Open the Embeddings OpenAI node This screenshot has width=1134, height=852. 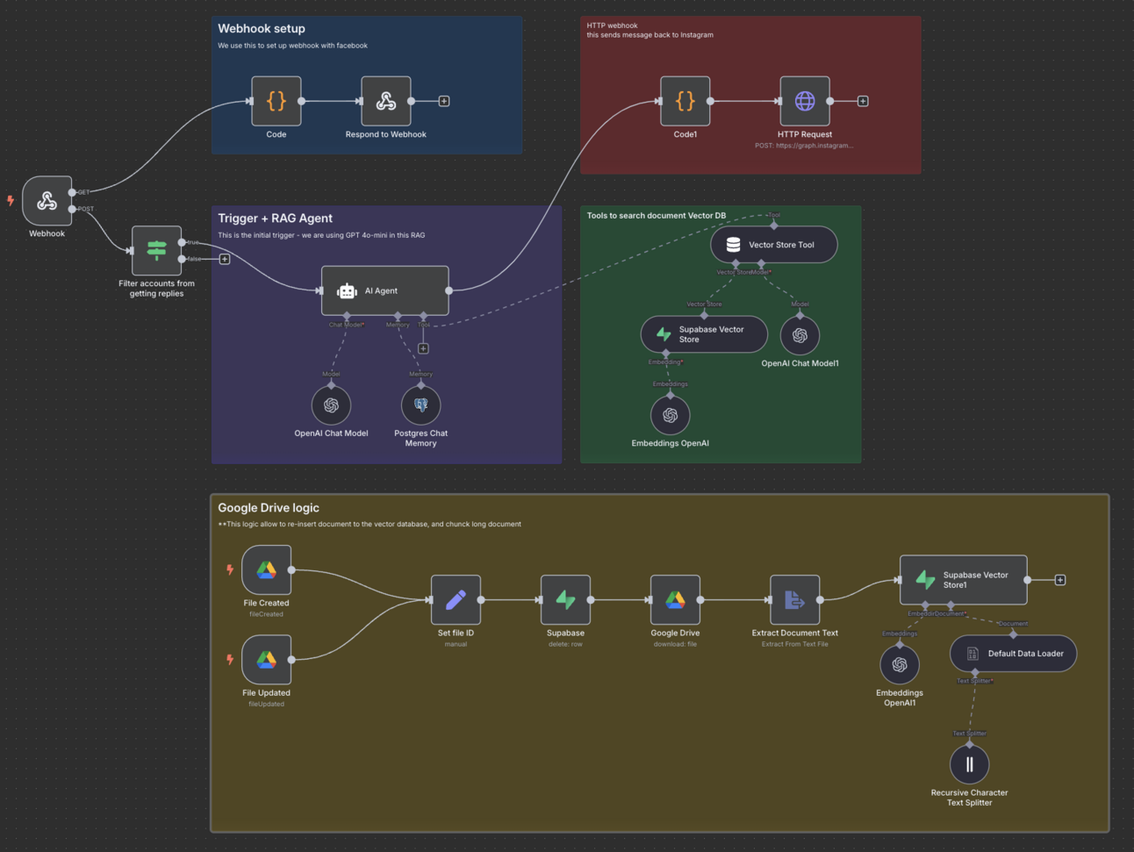click(x=670, y=414)
